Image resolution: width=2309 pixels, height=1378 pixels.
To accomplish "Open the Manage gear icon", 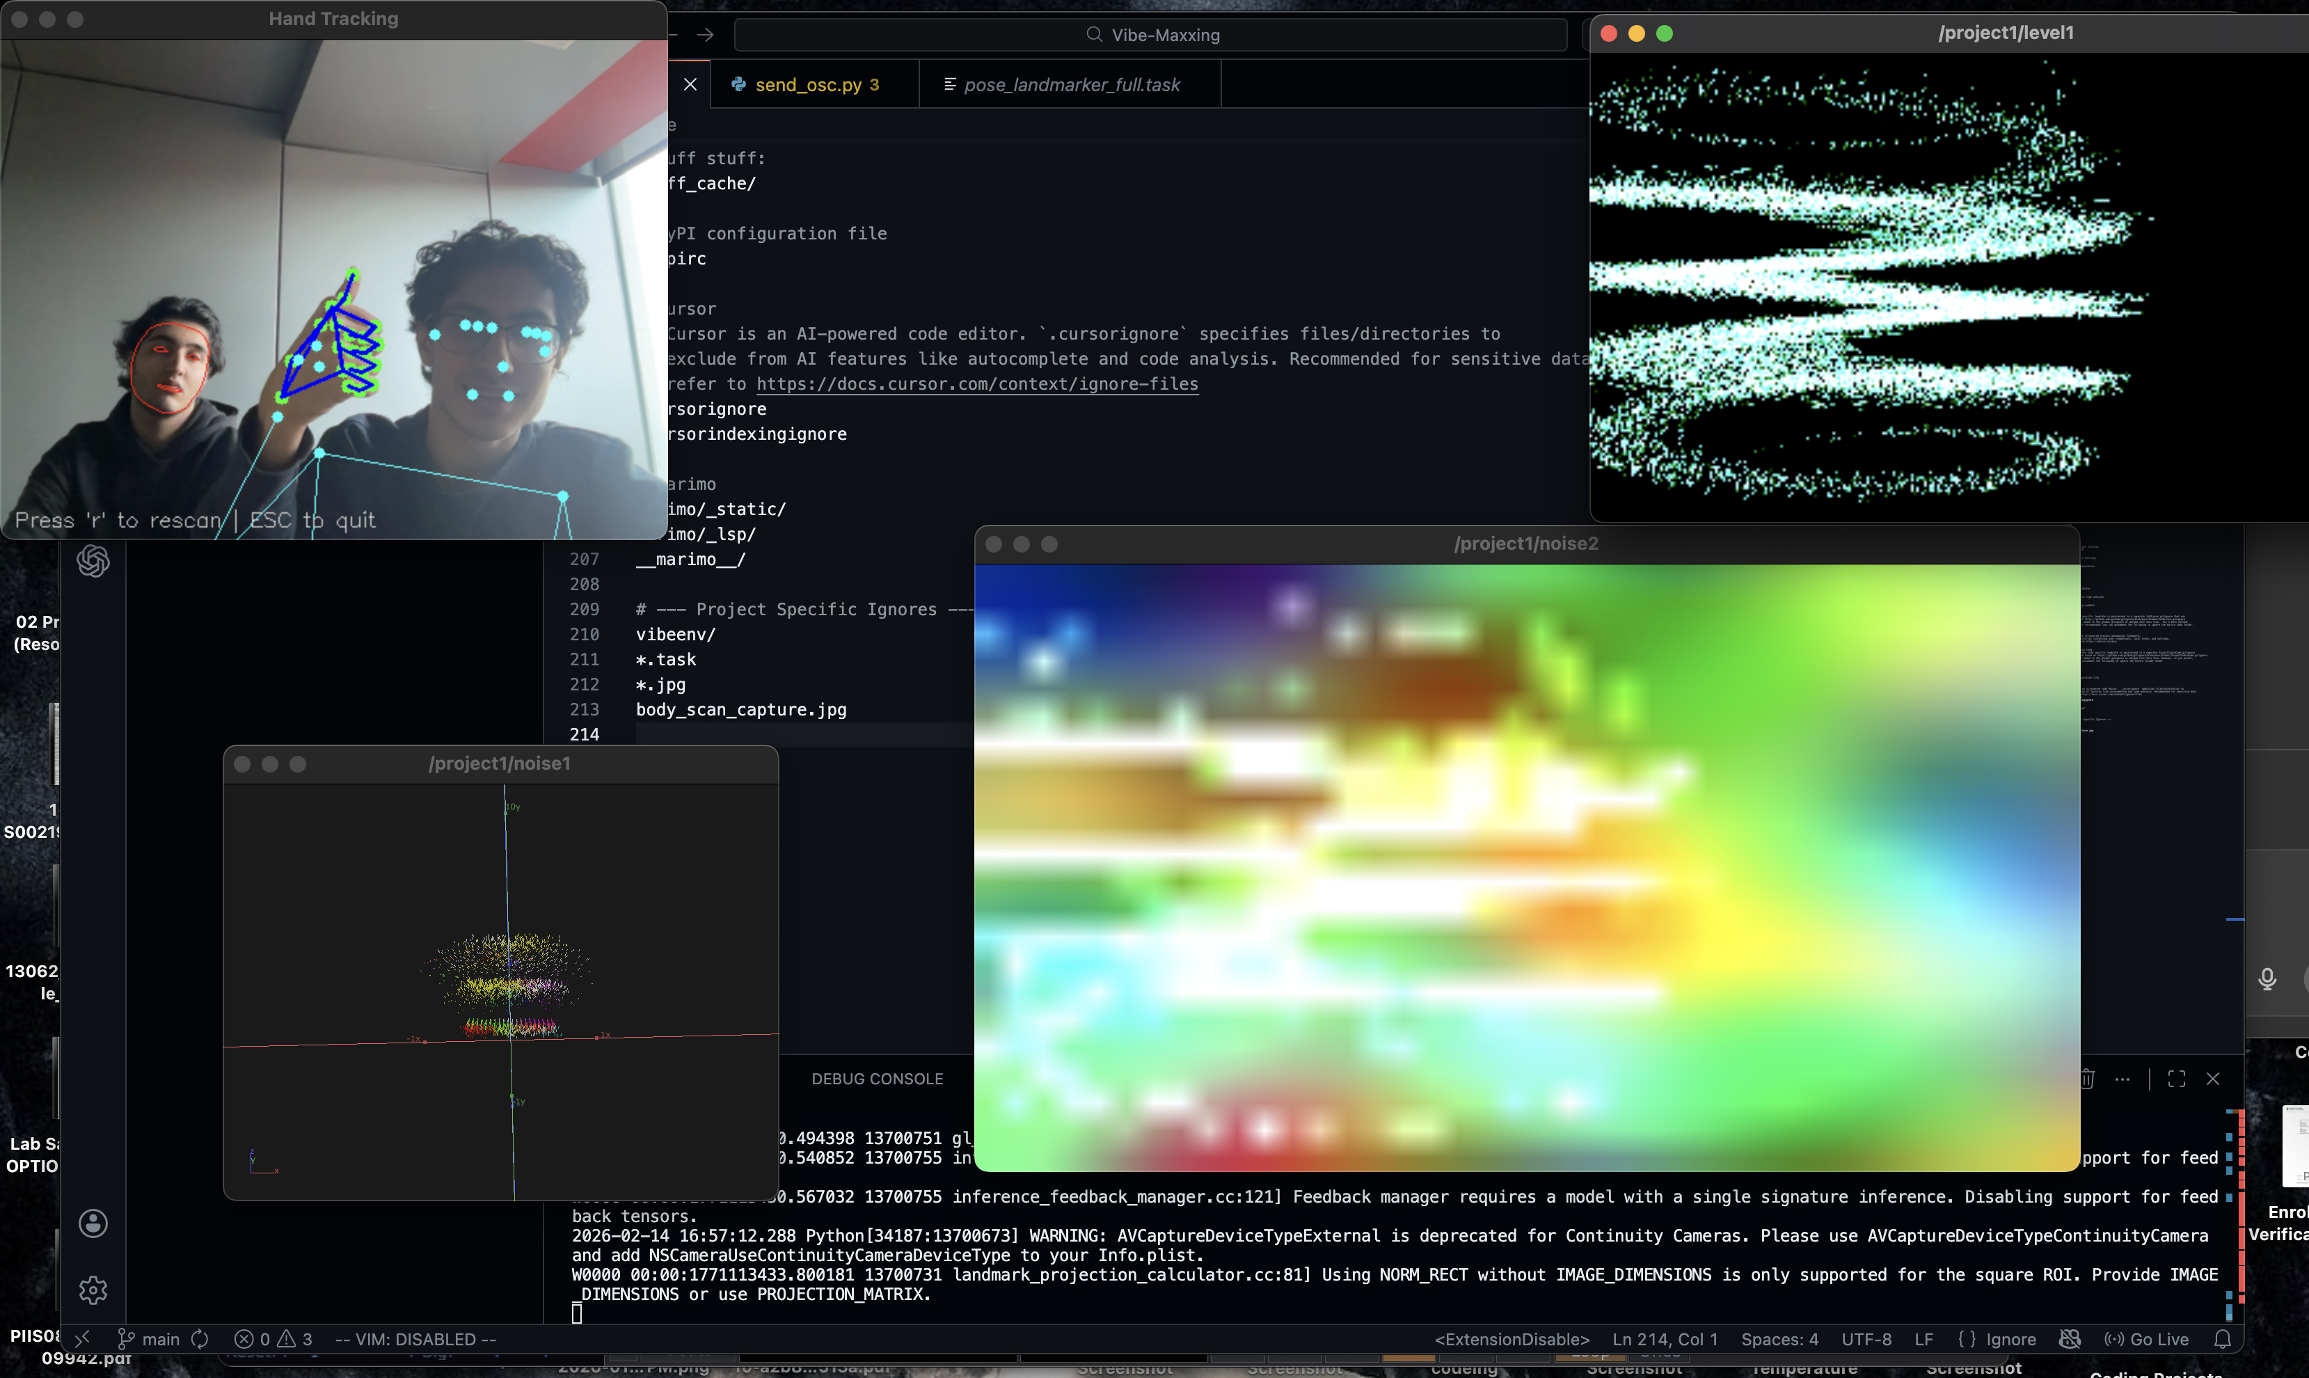I will pyautogui.click(x=93, y=1289).
